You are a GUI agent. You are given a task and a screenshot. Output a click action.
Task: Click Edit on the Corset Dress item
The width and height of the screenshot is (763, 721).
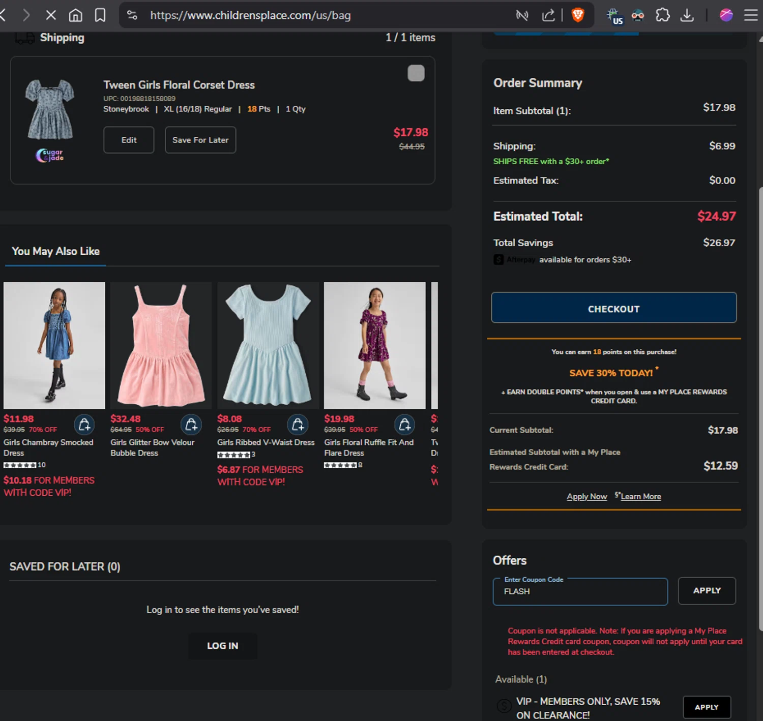[129, 140]
